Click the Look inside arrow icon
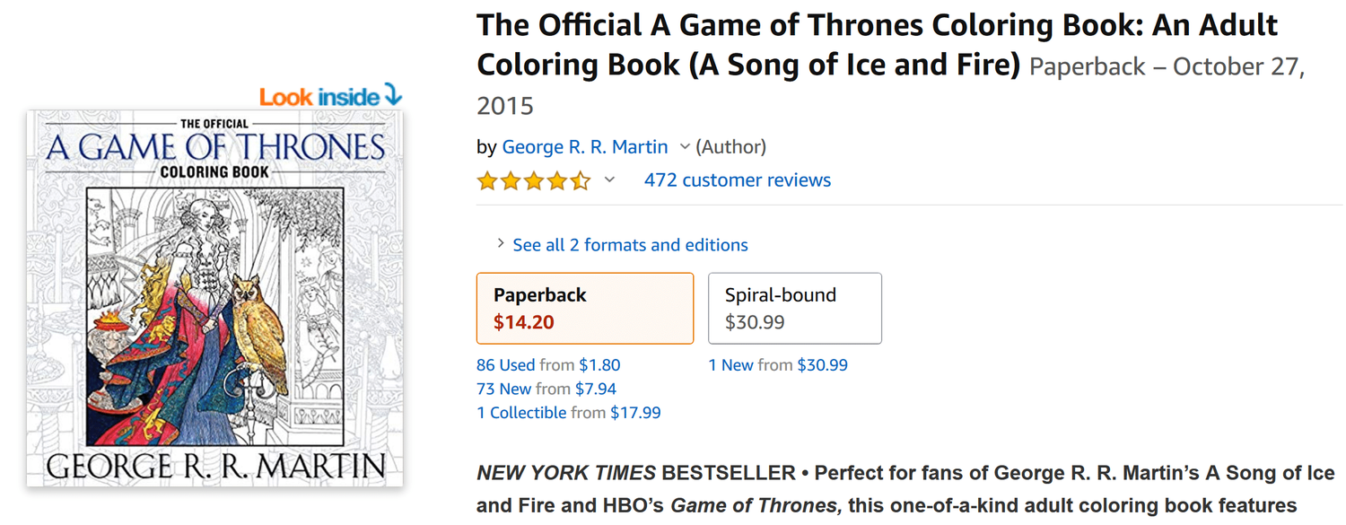1346x525 pixels. 393,93
